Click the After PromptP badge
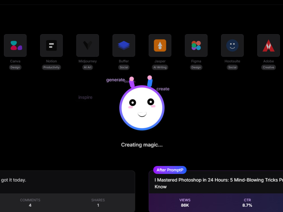 coord(170,170)
